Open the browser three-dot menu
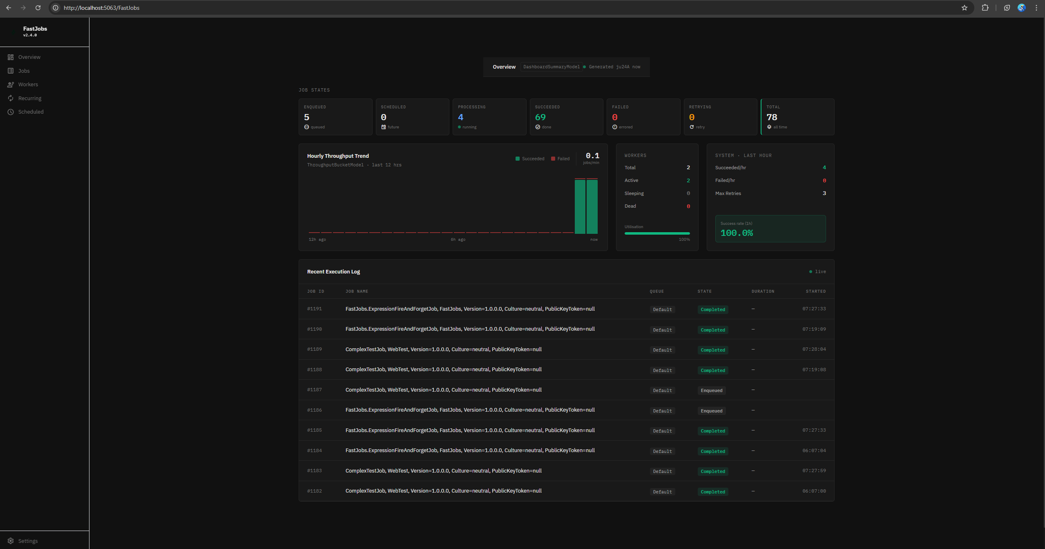 (1036, 8)
